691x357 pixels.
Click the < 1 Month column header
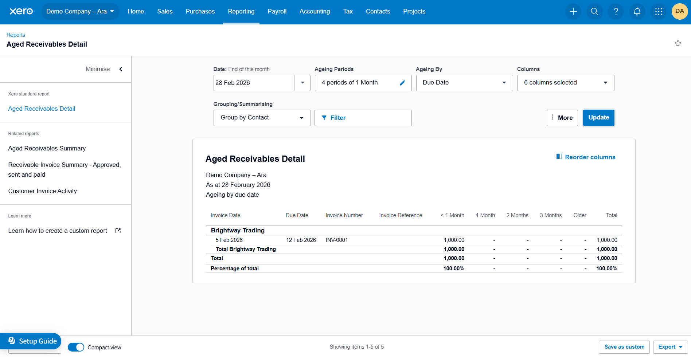(452, 215)
